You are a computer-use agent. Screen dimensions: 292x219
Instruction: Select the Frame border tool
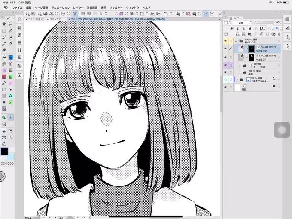click(4, 90)
